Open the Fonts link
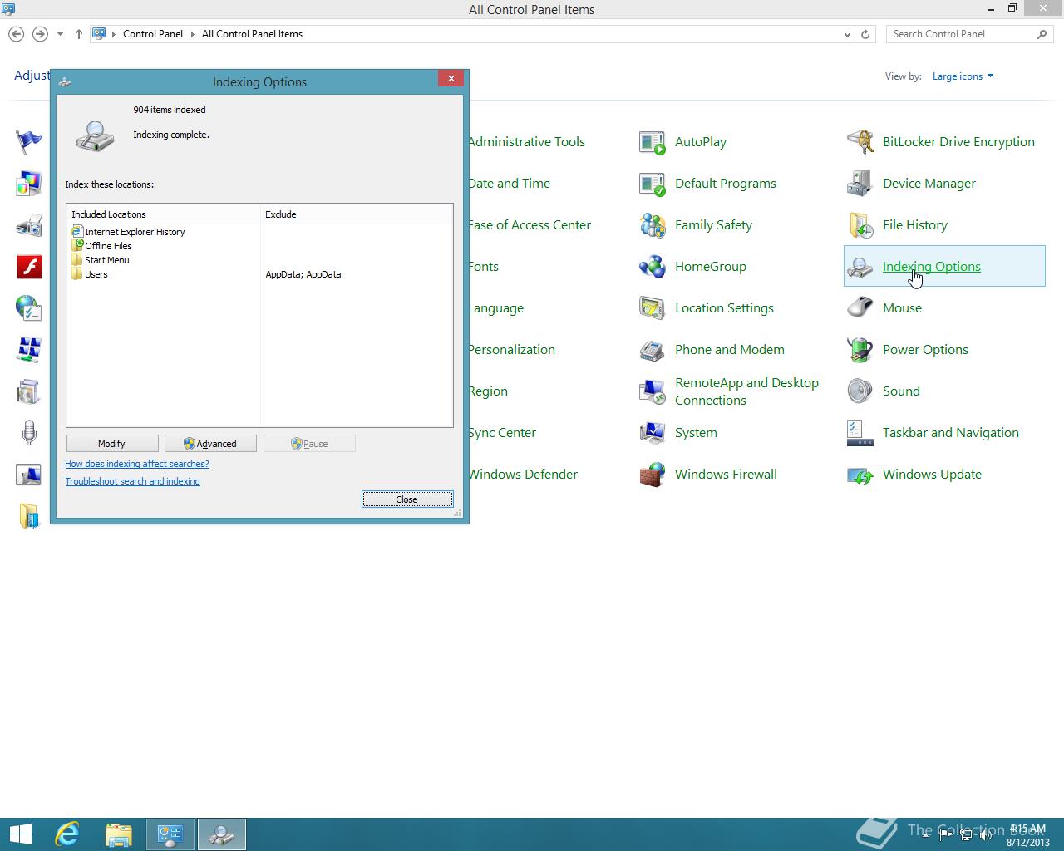 pyautogui.click(x=484, y=267)
